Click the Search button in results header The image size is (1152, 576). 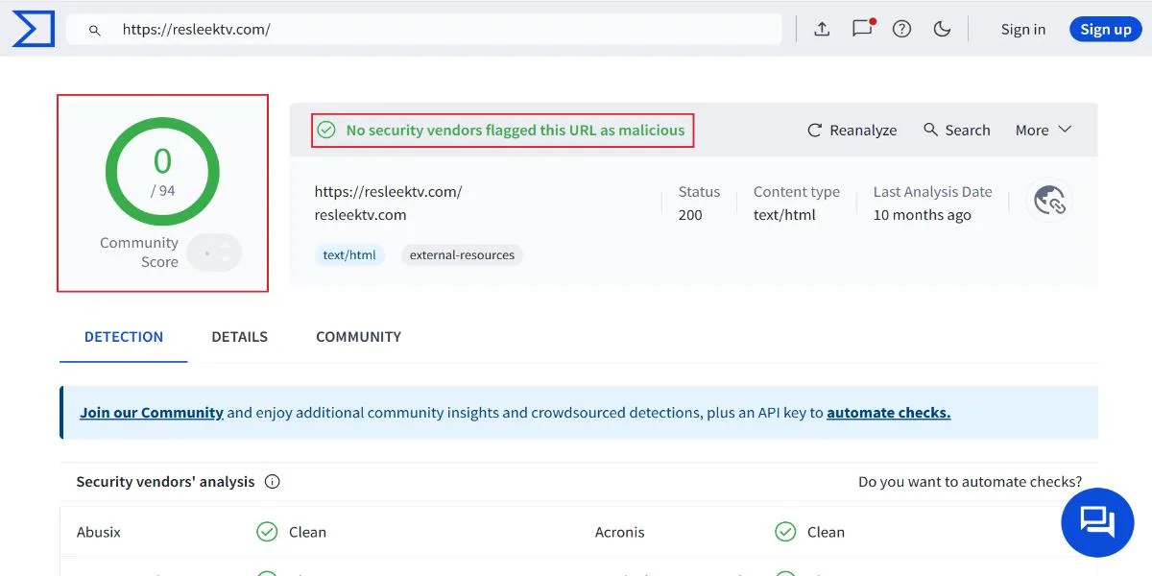(956, 130)
